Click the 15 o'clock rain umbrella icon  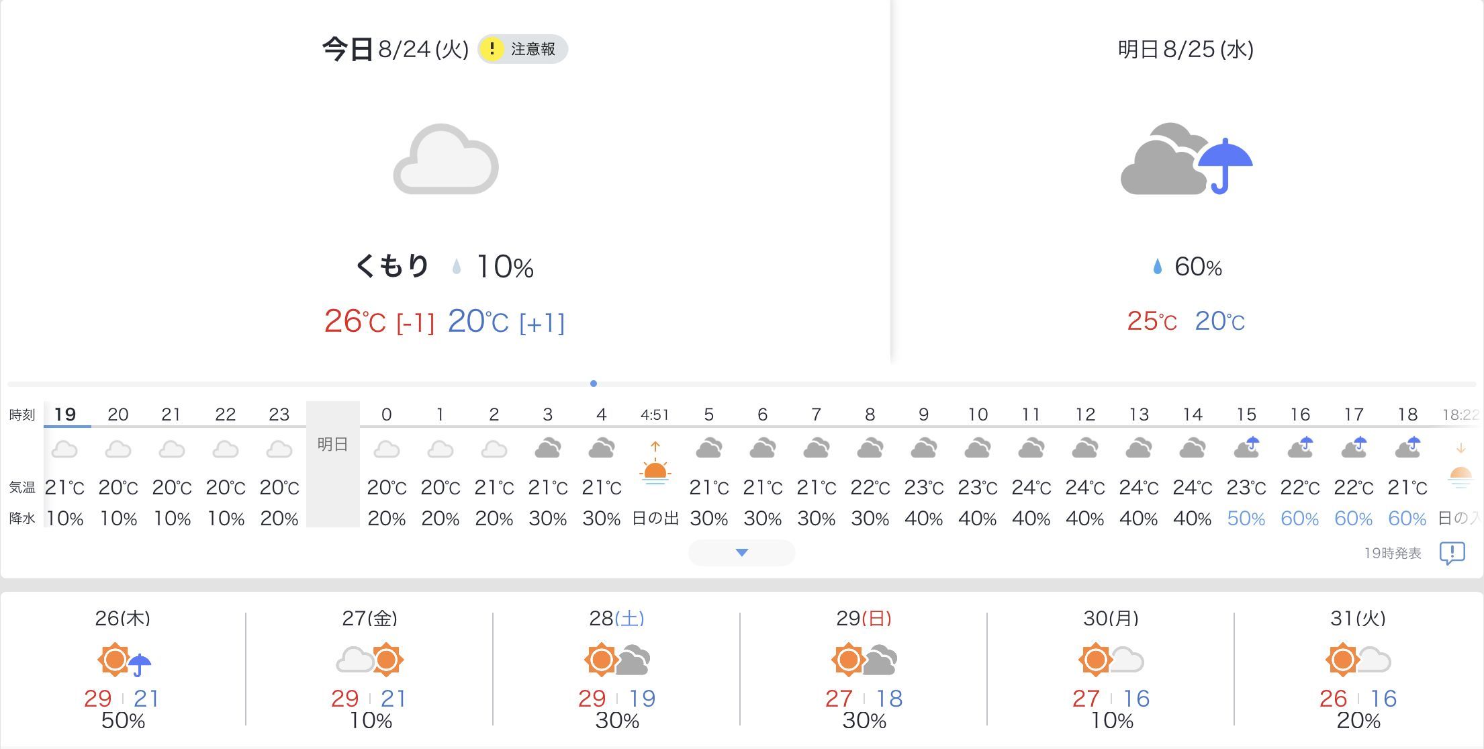(x=1246, y=447)
